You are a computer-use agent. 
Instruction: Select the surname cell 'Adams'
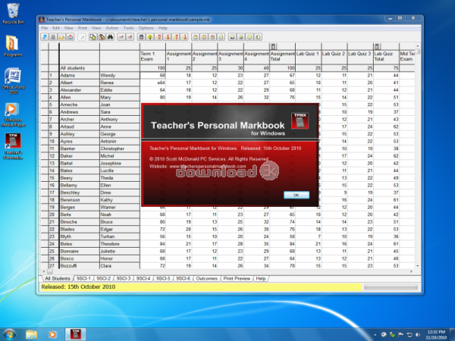79,75
